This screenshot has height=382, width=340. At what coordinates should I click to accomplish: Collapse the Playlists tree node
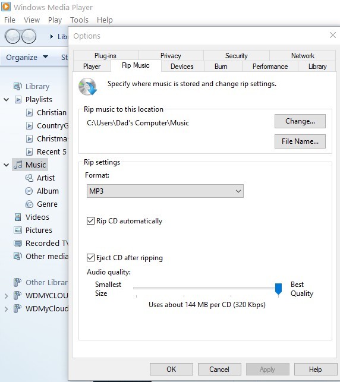(7, 99)
